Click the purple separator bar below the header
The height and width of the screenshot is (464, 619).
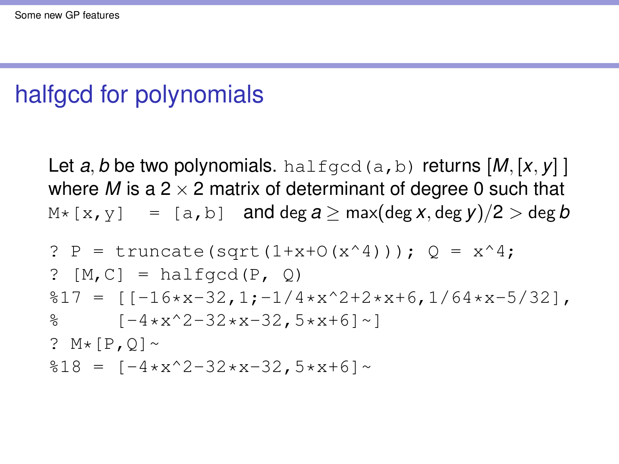pyautogui.click(x=309, y=66)
